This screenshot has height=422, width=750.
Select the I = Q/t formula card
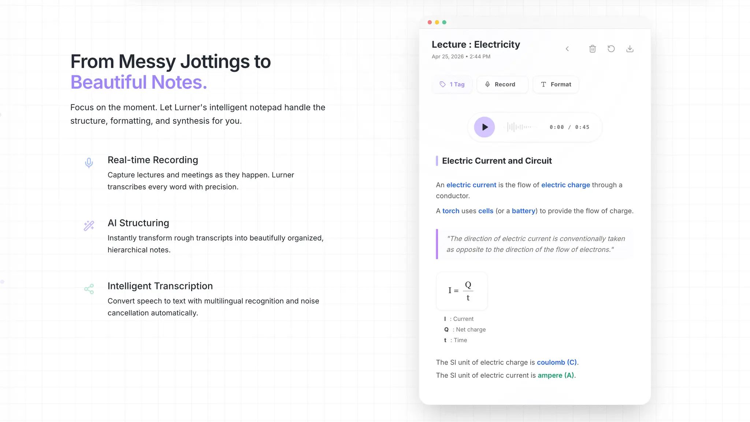tap(462, 291)
